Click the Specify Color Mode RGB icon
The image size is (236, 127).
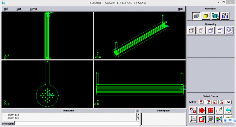pyautogui.click(x=219, y=119)
